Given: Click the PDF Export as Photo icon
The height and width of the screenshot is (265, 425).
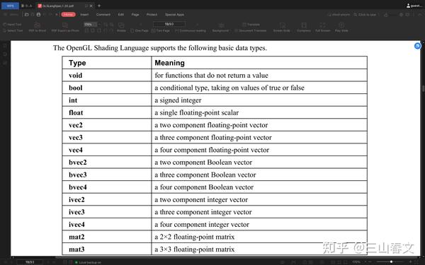Looking at the screenshot, I should [65, 25].
